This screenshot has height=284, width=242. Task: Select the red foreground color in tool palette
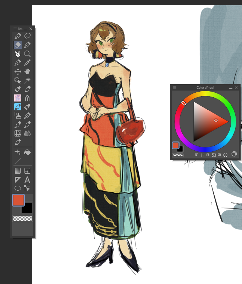(x=18, y=200)
